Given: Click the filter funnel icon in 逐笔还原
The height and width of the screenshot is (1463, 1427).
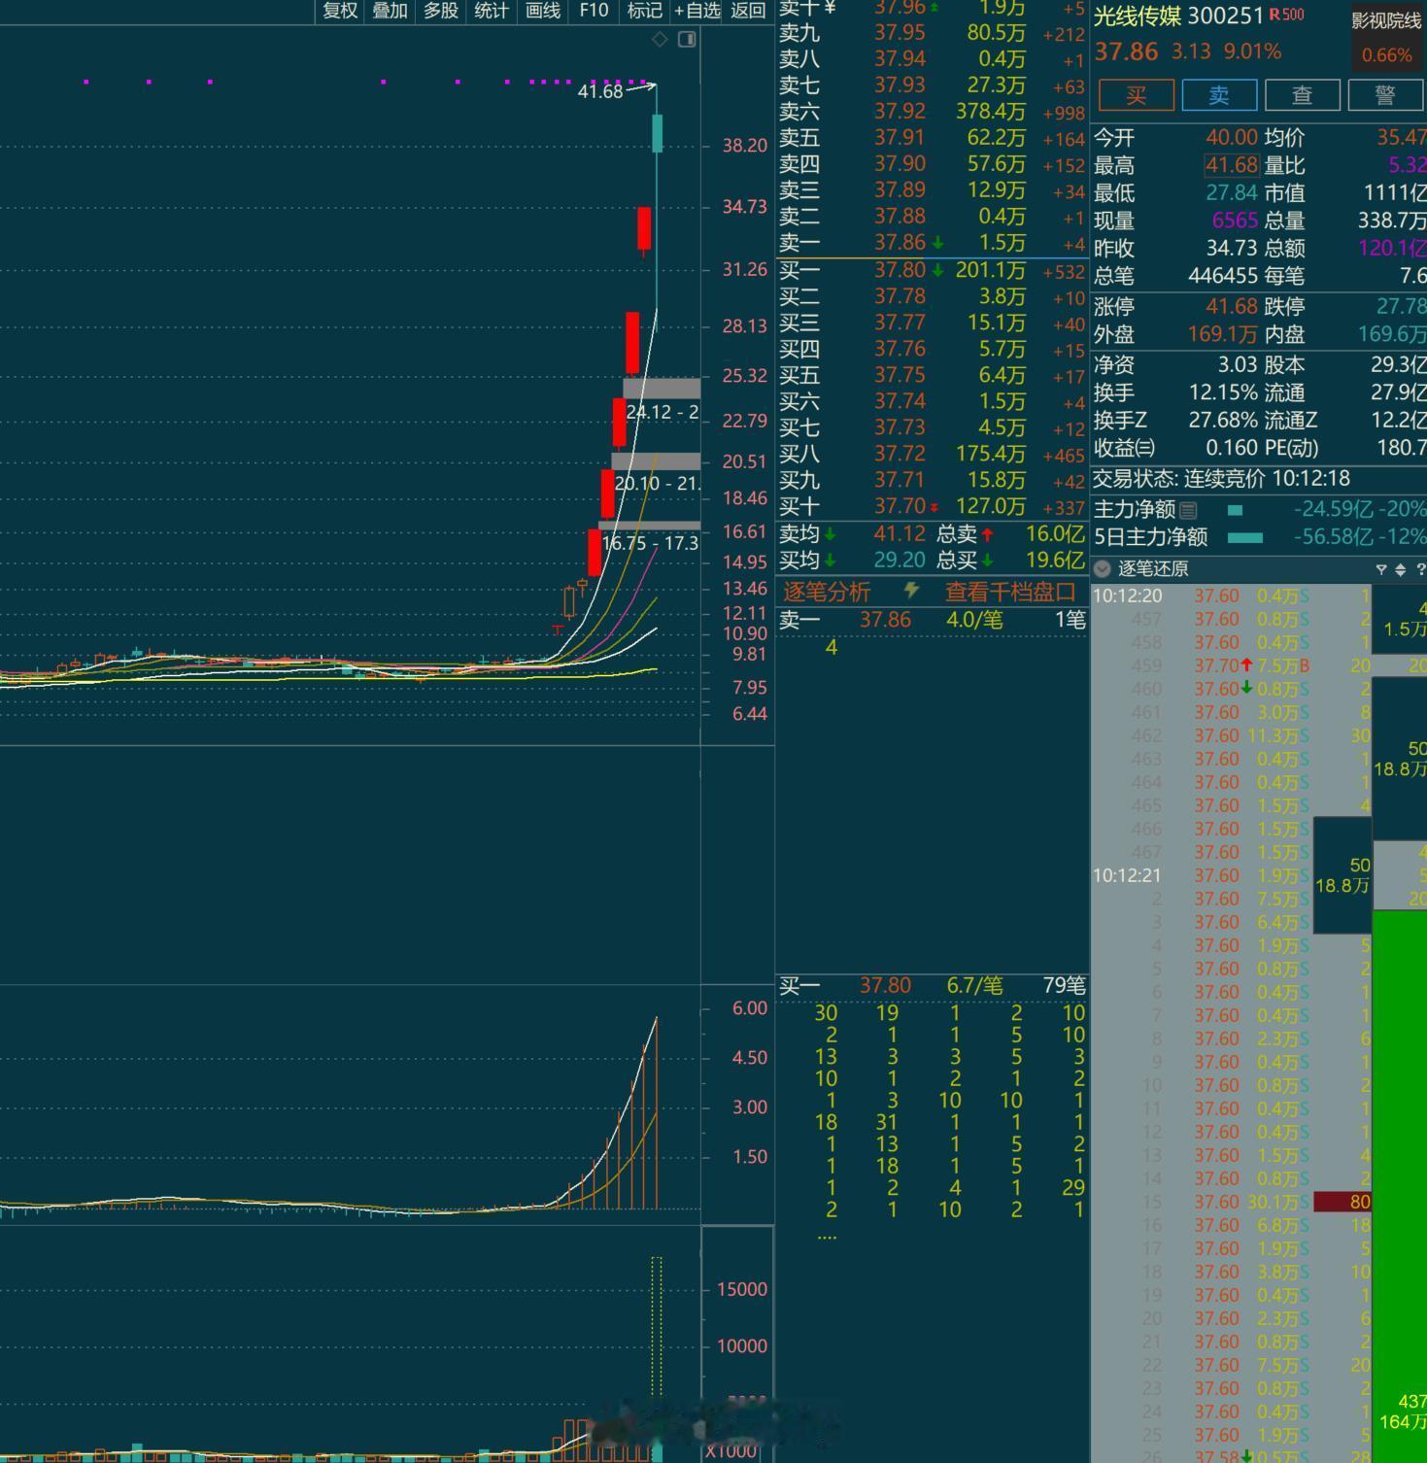Looking at the screenshot, I should [1380, 569].
